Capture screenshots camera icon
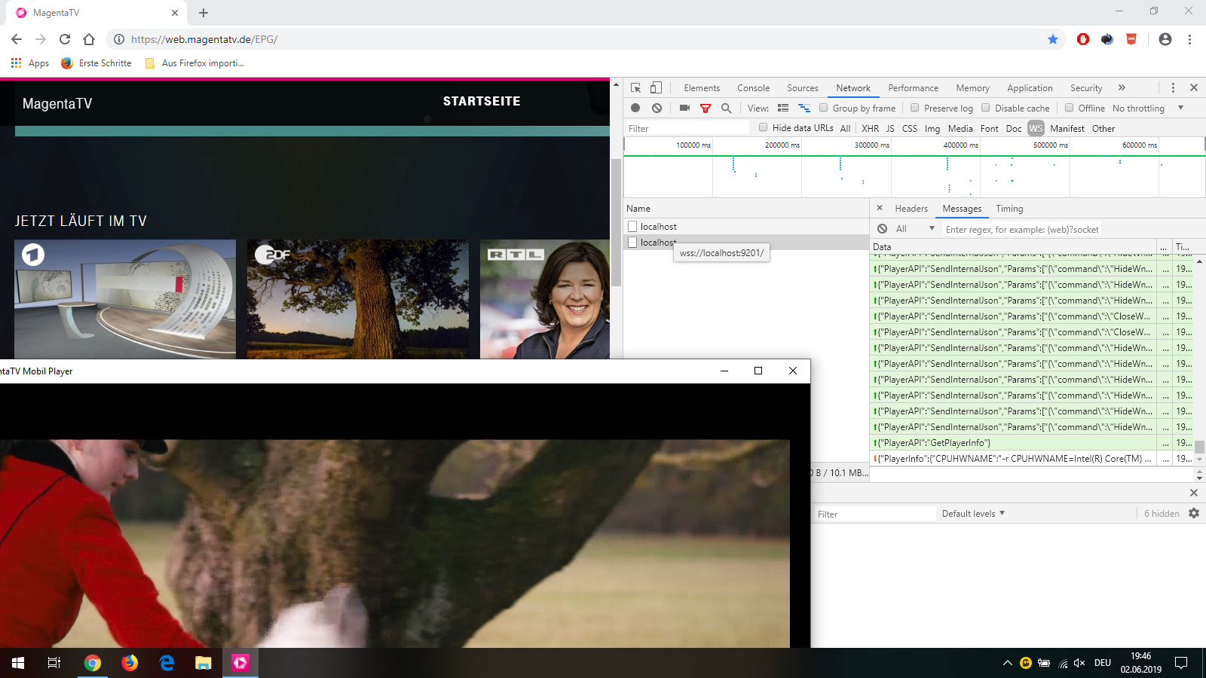1206x678 pixels. point(684,108)
